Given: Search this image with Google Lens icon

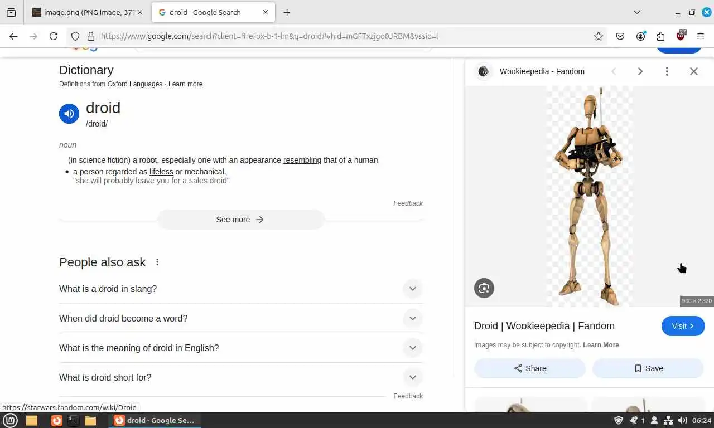Looking at the screenshot, I should coord(484,288).
